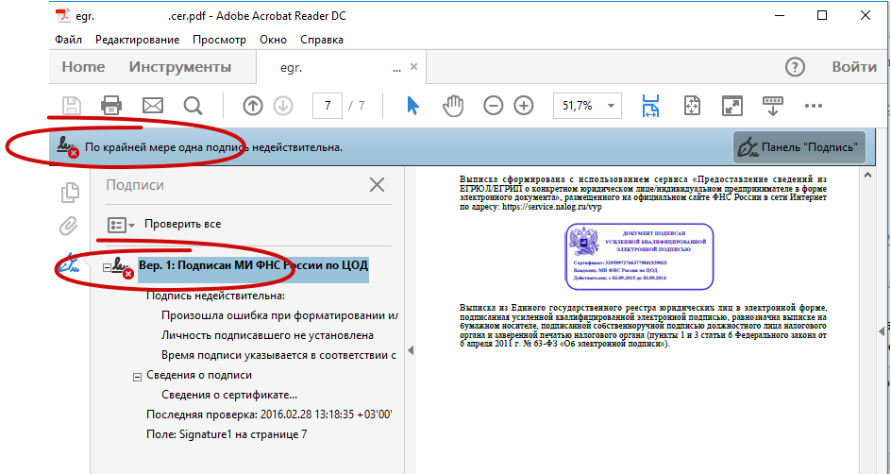891x474 pixels.
Task: Open the Help question mark icon
Action: coord(795,67)
